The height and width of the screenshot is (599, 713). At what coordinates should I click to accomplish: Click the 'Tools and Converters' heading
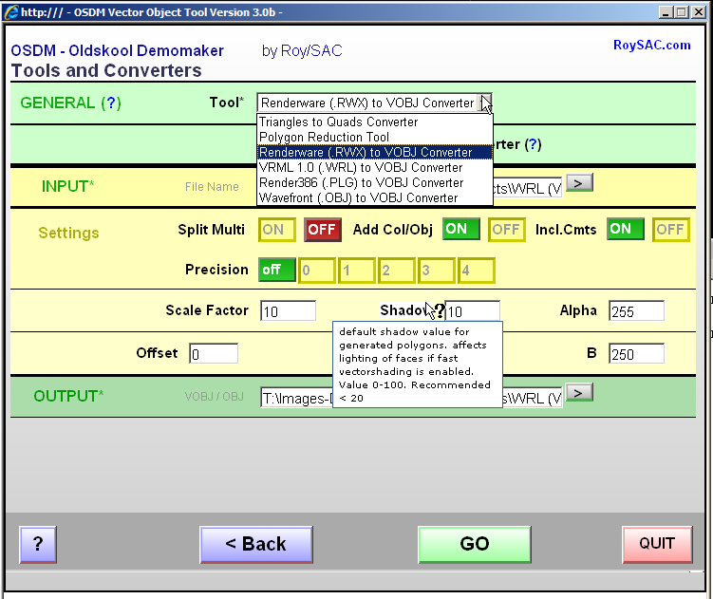pyautogui.click(x=106, y=70)
